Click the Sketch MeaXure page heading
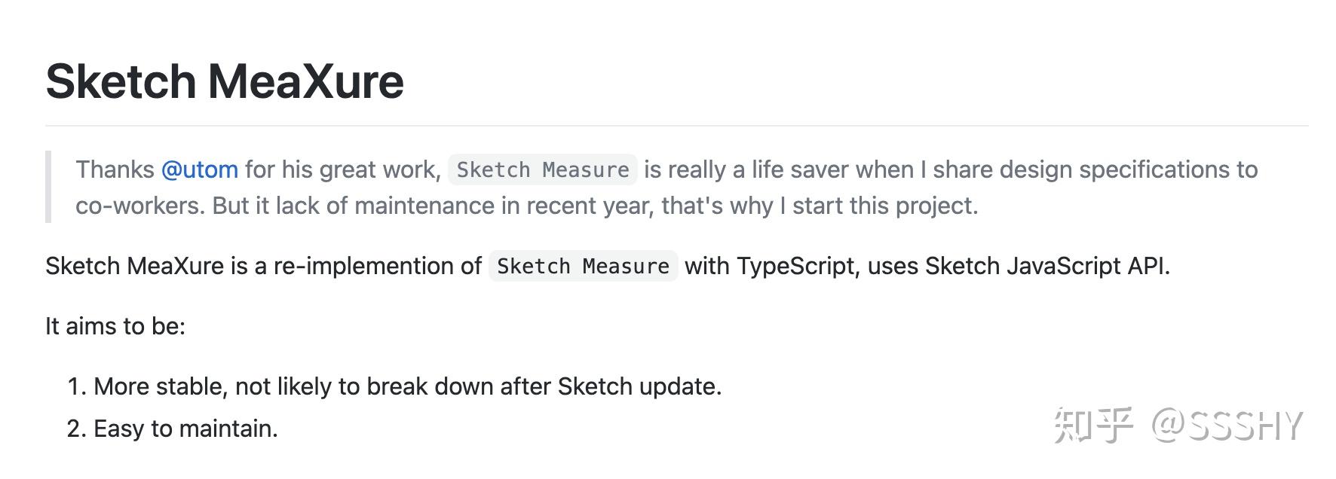The width and height of the screenshot is (1336, 479). (x=225, y=81)
